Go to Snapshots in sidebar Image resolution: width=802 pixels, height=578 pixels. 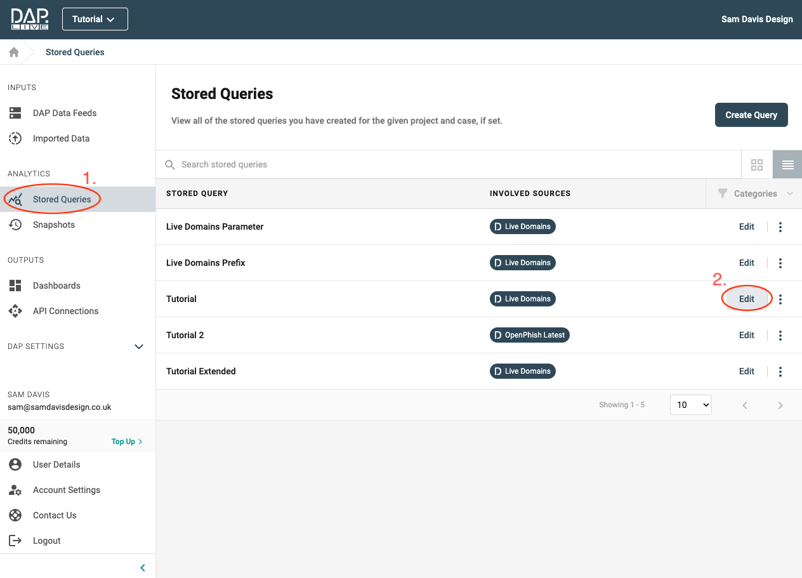pyautogui.click(x=53, y=225)
